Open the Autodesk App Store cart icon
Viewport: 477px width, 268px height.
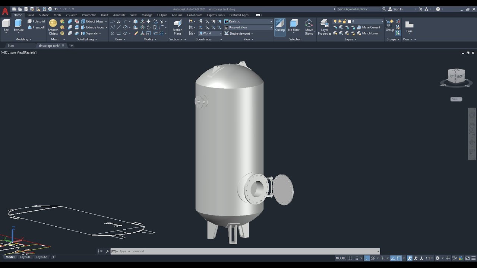coord(420,9)
